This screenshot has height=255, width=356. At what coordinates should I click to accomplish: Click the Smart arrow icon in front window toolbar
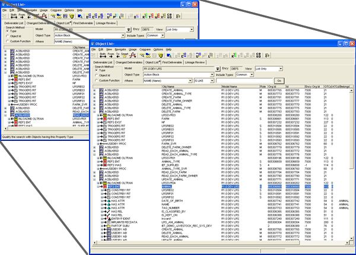[123, 55]
